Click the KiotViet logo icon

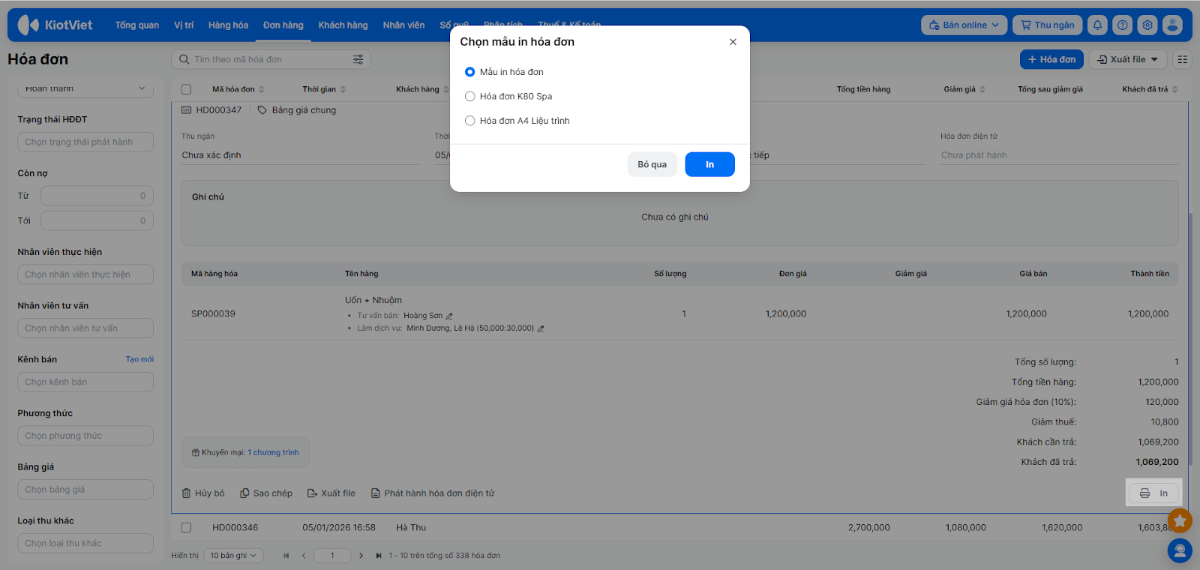point(28,25)
